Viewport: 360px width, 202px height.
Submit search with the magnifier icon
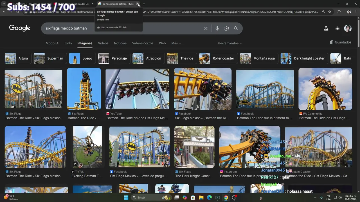pyautogui.click(x=236, y=28)
